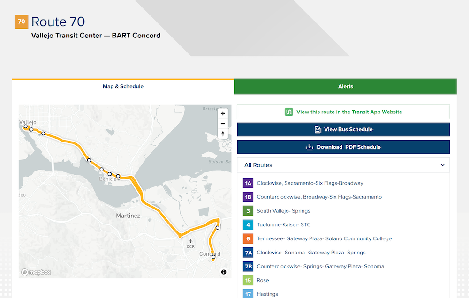
Task: Open Tennessee- Gateway Plaza- Solano Community College route
Action: tap(324, 238)
